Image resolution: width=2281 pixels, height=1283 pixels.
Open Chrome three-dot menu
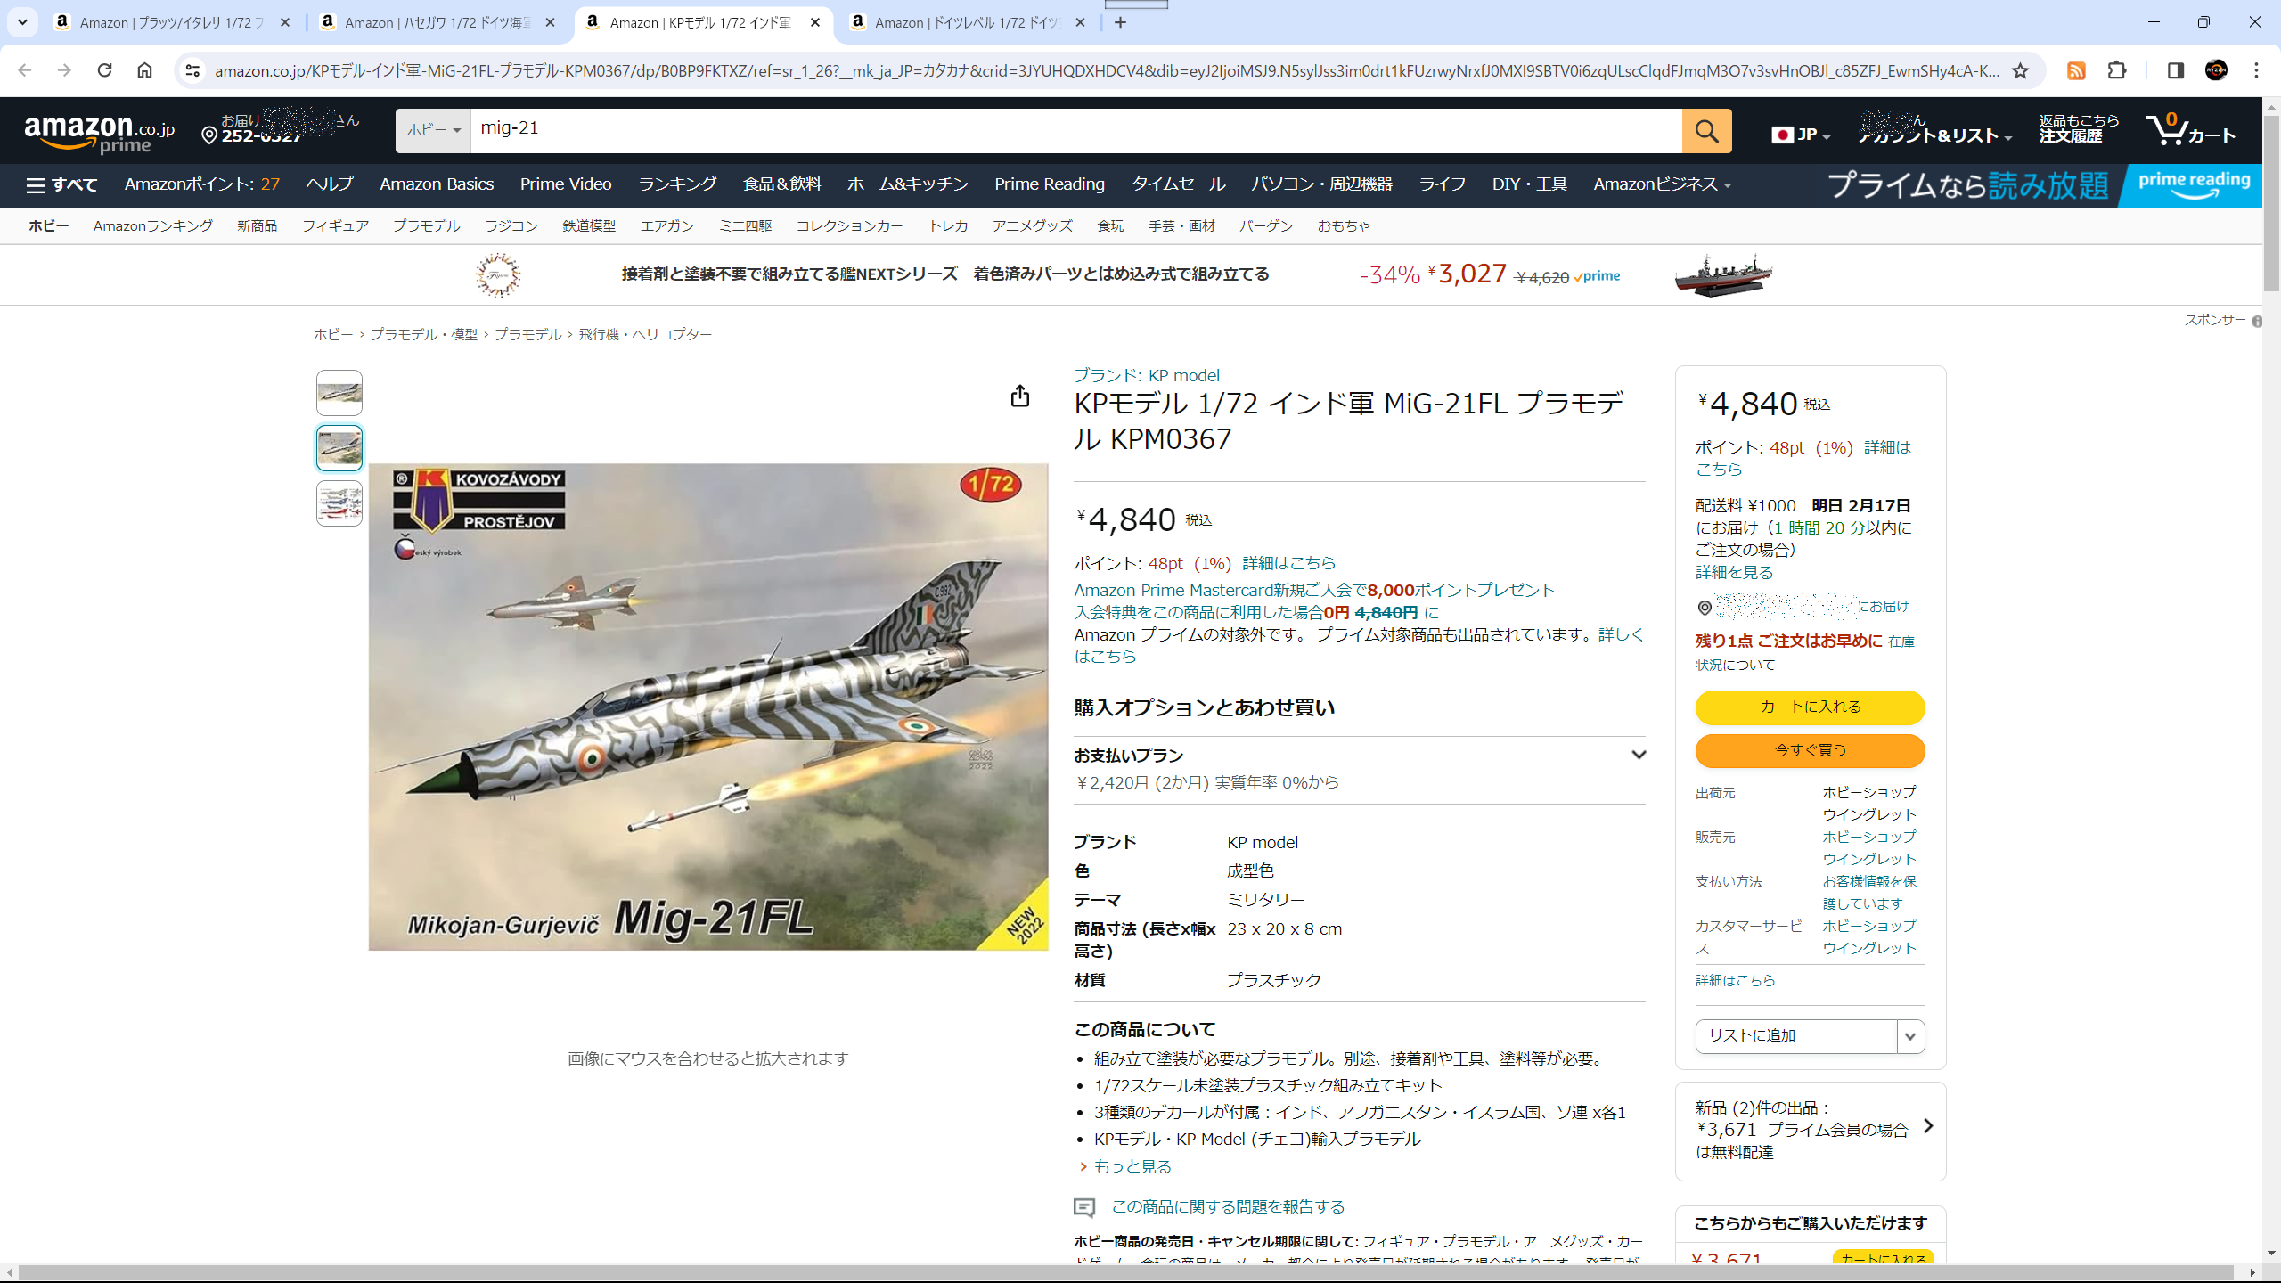[2256, 70]
